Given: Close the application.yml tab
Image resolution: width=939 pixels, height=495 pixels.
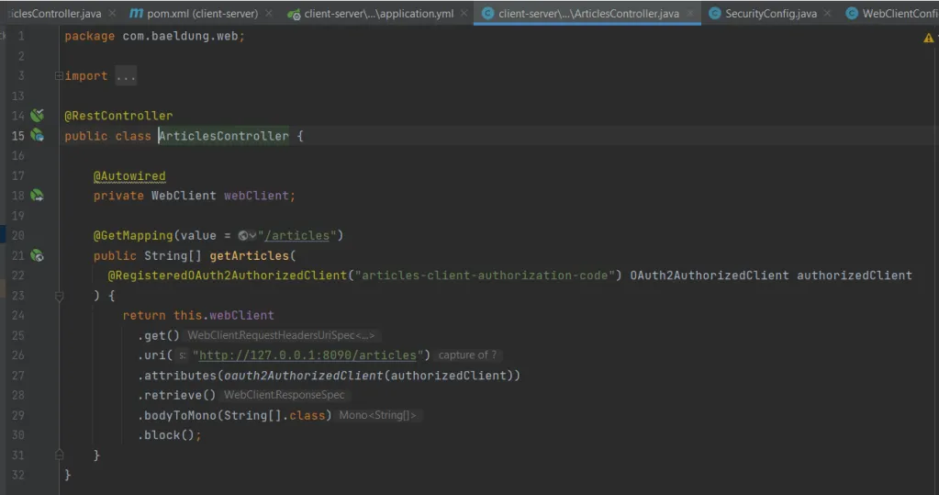Looking at the screenshot, I should (464, 13).
